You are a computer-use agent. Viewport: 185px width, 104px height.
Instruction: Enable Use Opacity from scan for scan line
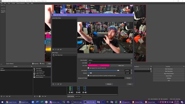pos(88,68)
